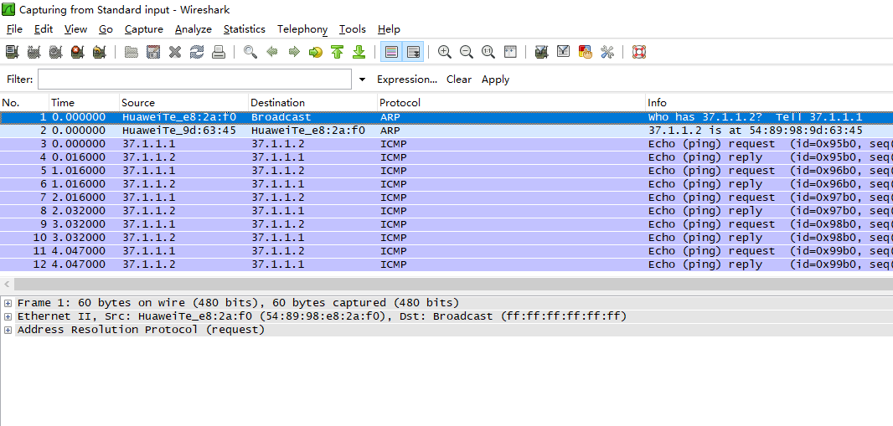Image resolution: width=893 pixels, height=426 pixels.
Task: Sort by Source column header
Action: [x=184, y=102]
